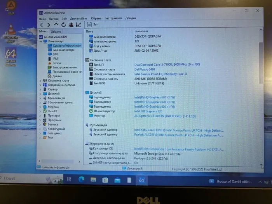Expand the Операційна система tree node
The height and width of the screenshot is (204, 272).
coord(40,85)
